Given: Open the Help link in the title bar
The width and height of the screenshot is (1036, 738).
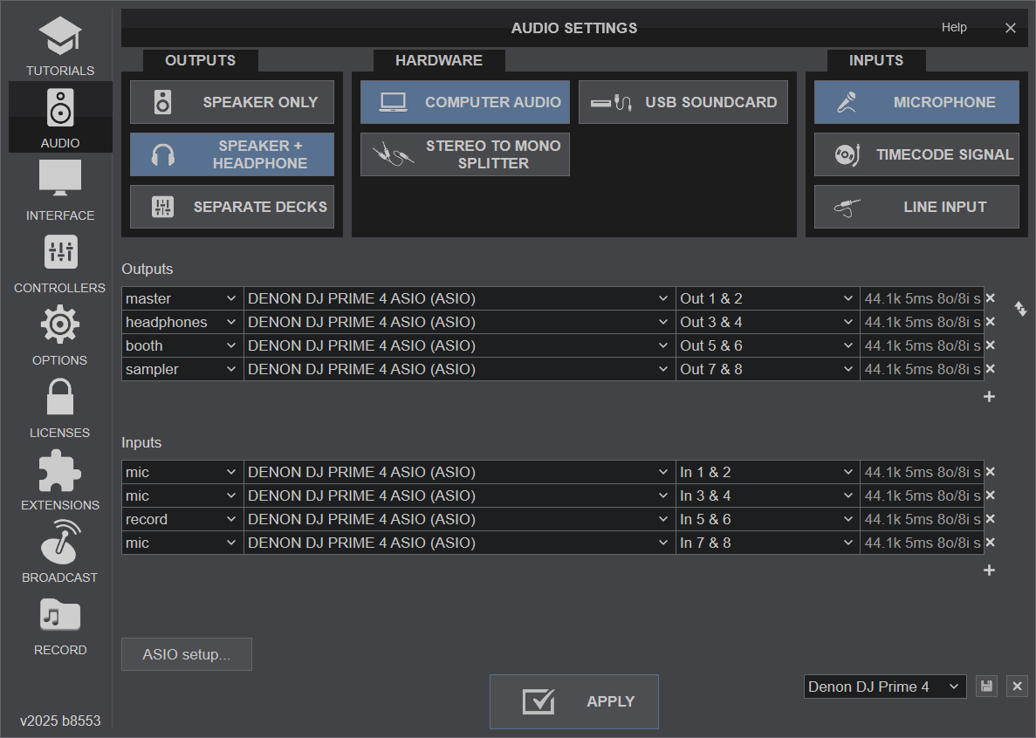Looking at the screenshot, I should point(954,27).
